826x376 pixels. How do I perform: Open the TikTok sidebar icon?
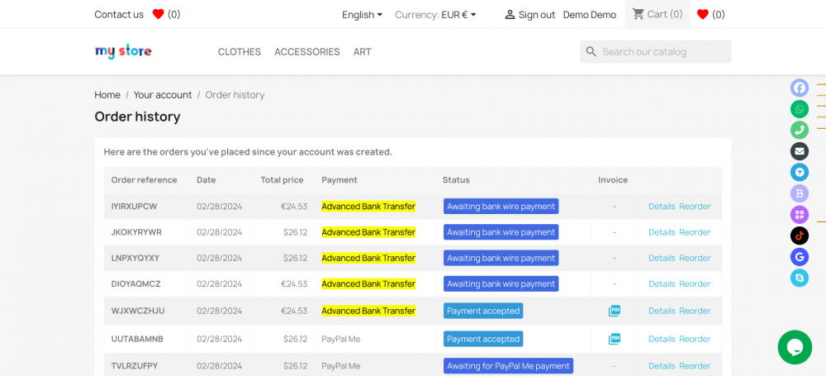click(799, 236)
